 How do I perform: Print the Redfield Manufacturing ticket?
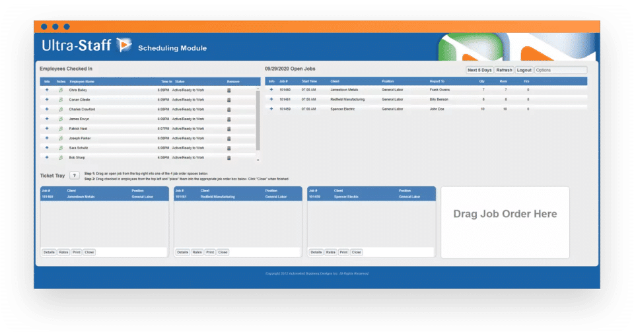point(210,252)
